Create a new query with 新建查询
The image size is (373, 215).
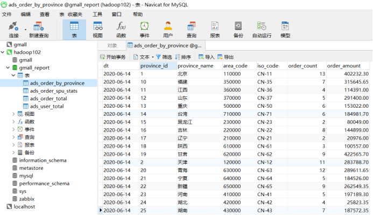39,30
